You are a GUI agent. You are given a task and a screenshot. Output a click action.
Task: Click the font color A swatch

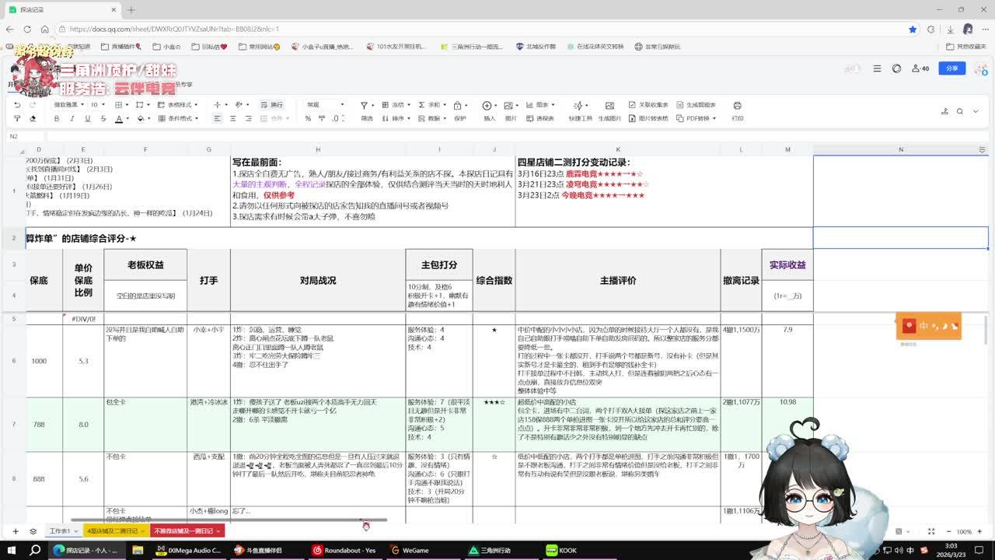(118, 119)
